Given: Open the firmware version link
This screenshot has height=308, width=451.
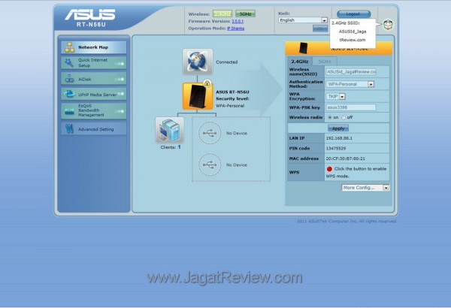Looking at the screenshot, I should coord(238,21).
